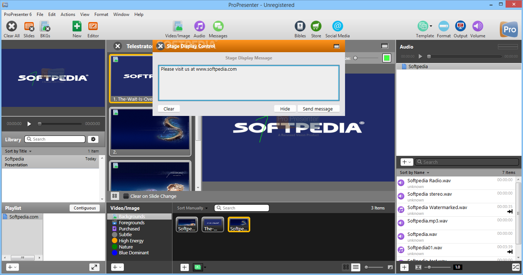The height and width of the screenshot is (275, 523).
Task: Open the Sort by Name dropdown
Action: 414,172
